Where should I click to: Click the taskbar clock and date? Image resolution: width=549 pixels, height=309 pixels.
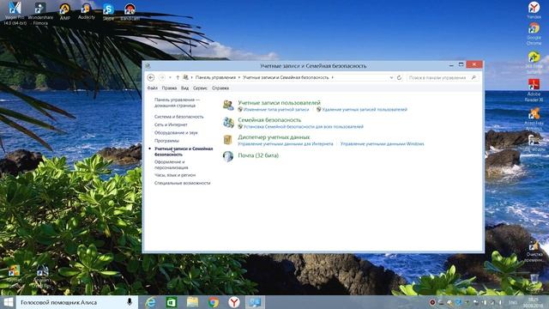(533, 303)
